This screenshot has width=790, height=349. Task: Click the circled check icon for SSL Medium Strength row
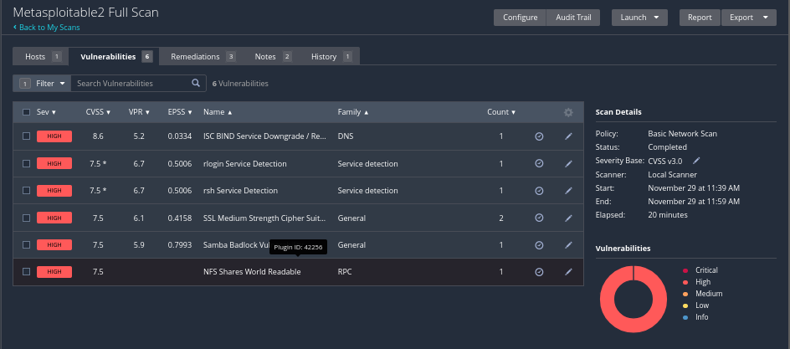(539, 218)
